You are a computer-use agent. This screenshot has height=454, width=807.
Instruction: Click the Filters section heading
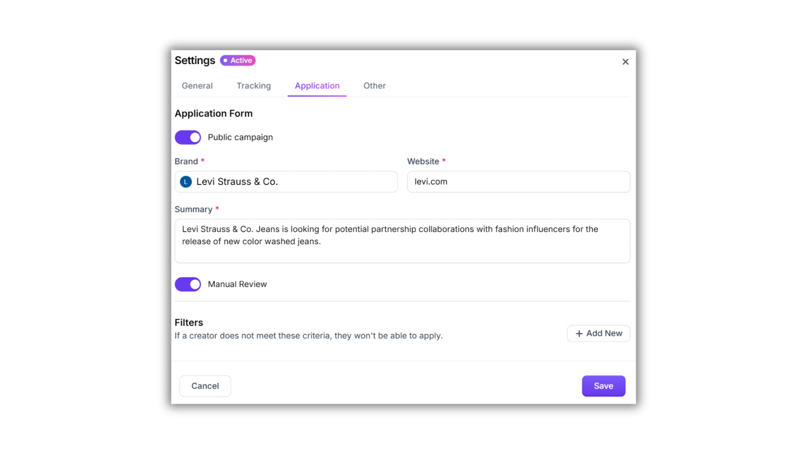click(189, 322)
